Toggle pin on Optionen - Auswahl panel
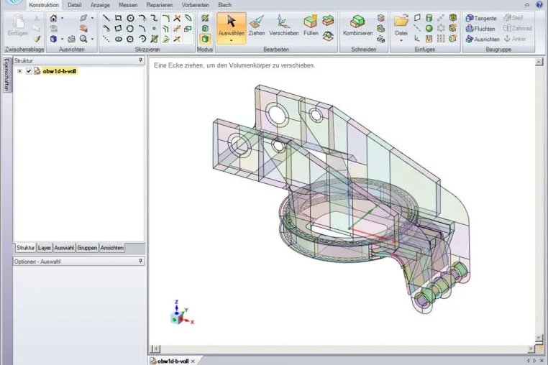Image resolution: width=548 pixels, height=365 pixels. pos(140,261)
